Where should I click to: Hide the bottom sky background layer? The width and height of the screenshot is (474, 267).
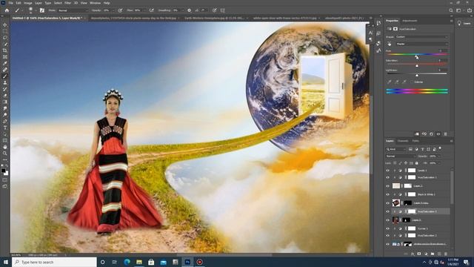point(388,244)
